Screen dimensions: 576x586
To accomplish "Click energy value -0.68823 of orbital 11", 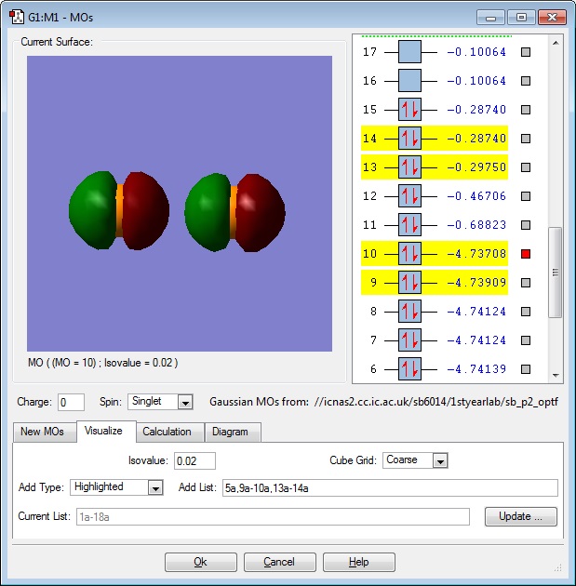I will coord(476,225).
